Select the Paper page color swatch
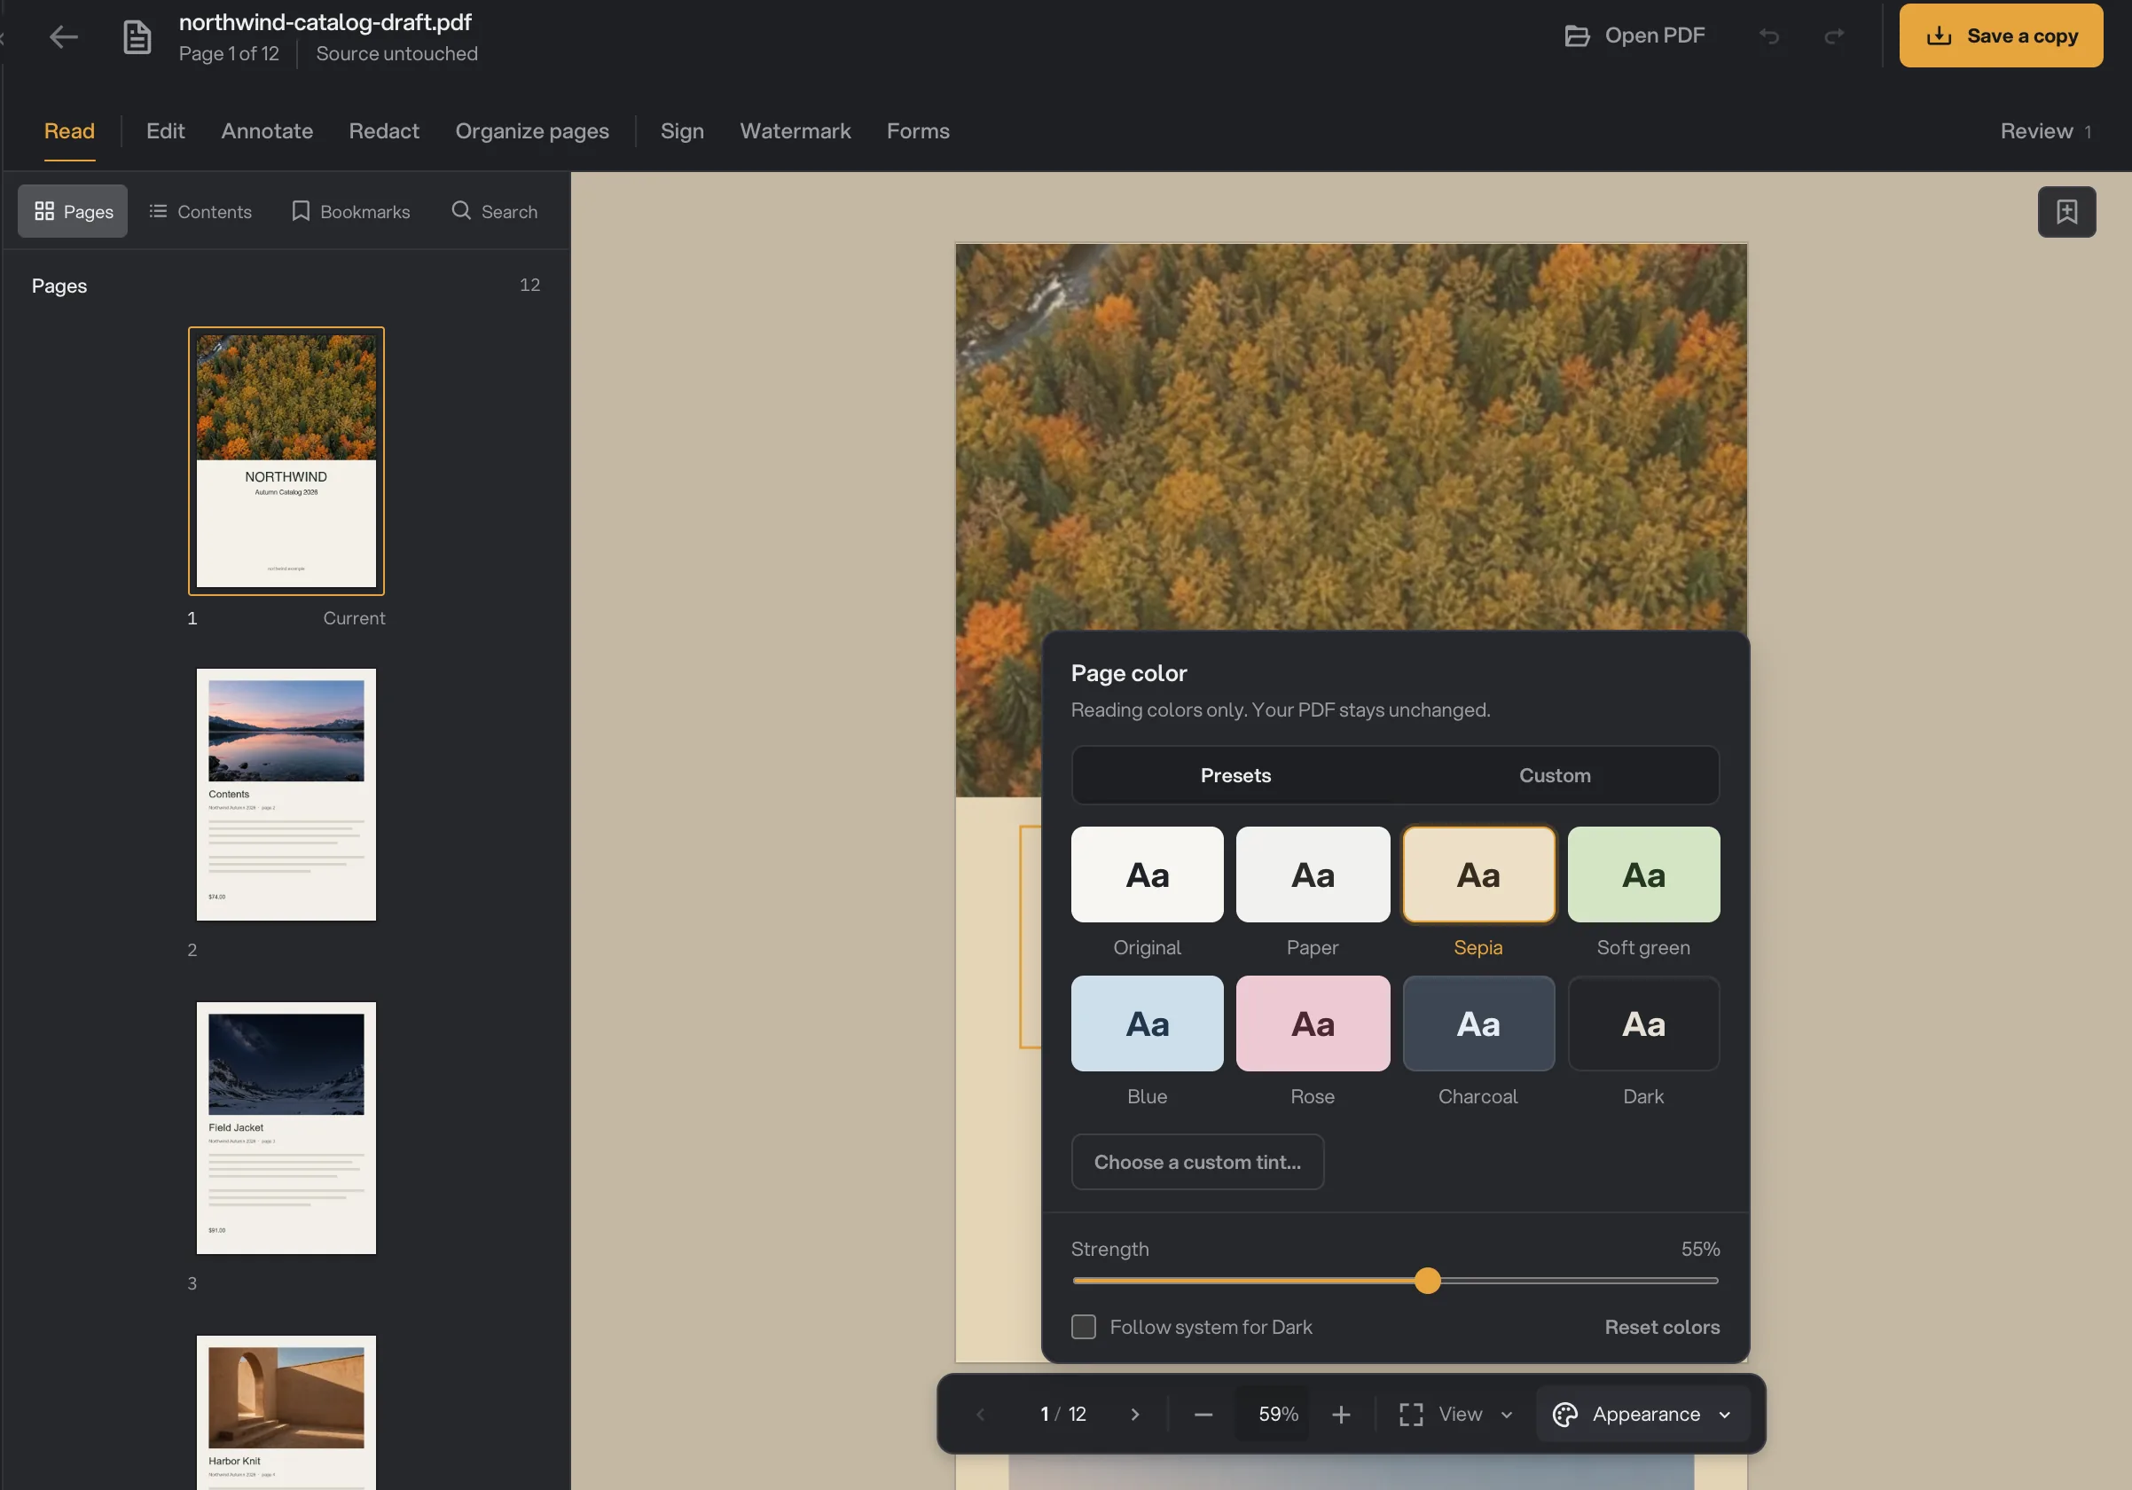This screenshot has height=1490, width=2132. (x=1312, y=874)
